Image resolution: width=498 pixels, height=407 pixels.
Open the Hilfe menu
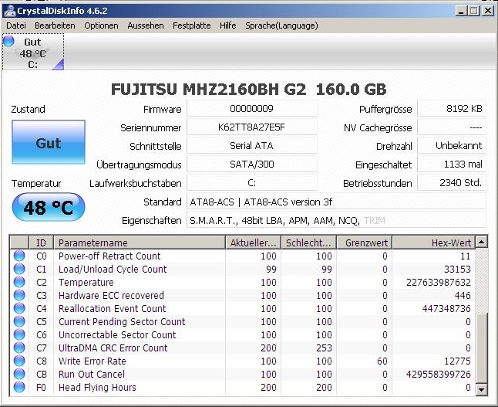[x=227, y=25]
